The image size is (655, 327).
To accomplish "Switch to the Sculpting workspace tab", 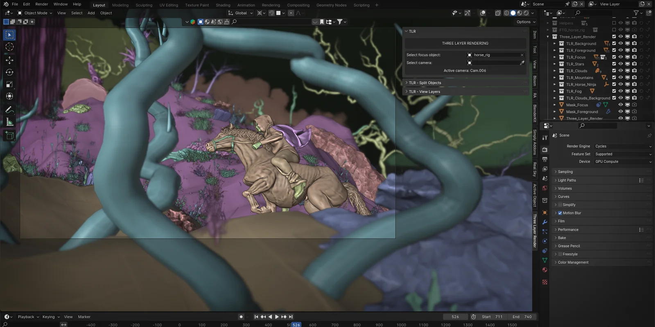I will [144, 5].
